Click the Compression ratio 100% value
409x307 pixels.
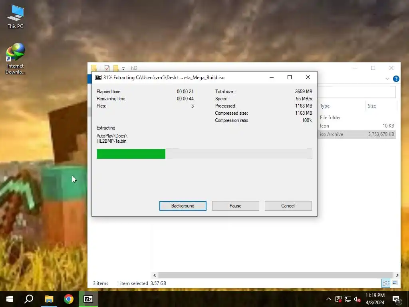pyautogui.click(x=307, y=120)
